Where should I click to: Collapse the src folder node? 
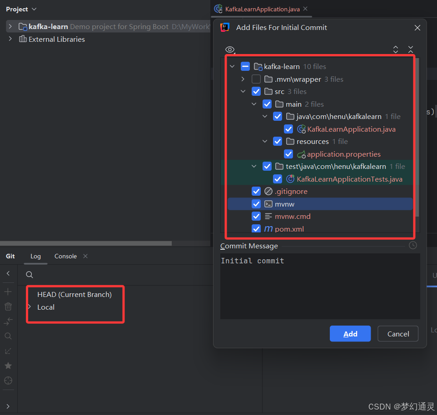coord(243,91)
